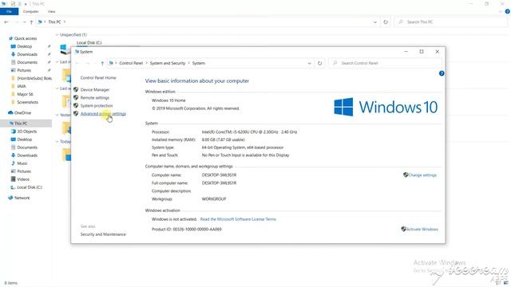Click the help icon in System window
This screenshot has width=511, height=287.
click(442, 73)
